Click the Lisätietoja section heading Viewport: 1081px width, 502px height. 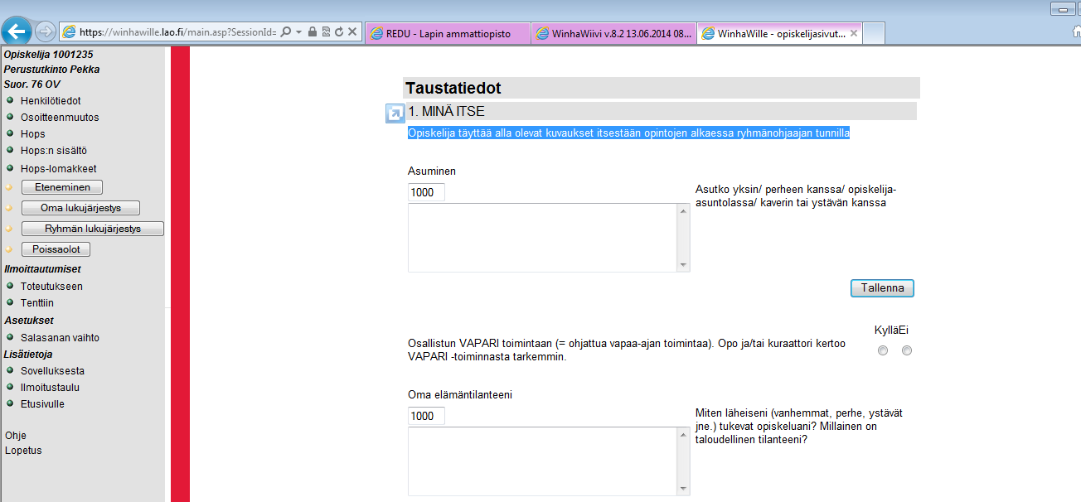(28, 355)
